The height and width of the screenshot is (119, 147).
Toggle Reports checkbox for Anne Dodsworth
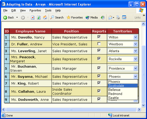(x=99, y=99)
